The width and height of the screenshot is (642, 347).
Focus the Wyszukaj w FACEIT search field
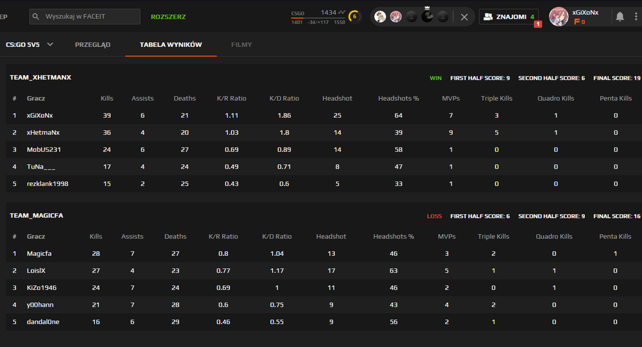pos(85,17)
